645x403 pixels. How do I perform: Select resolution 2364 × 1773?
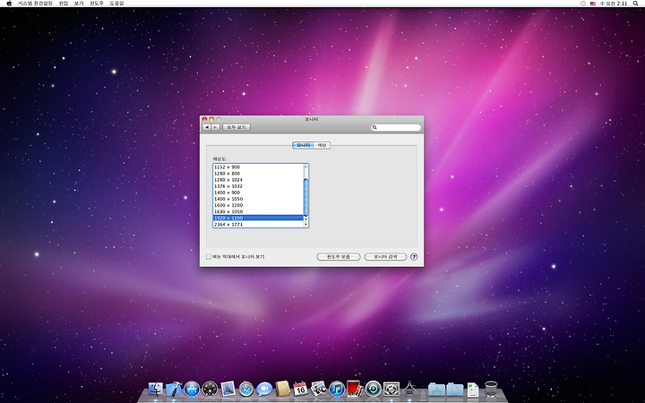258,225
